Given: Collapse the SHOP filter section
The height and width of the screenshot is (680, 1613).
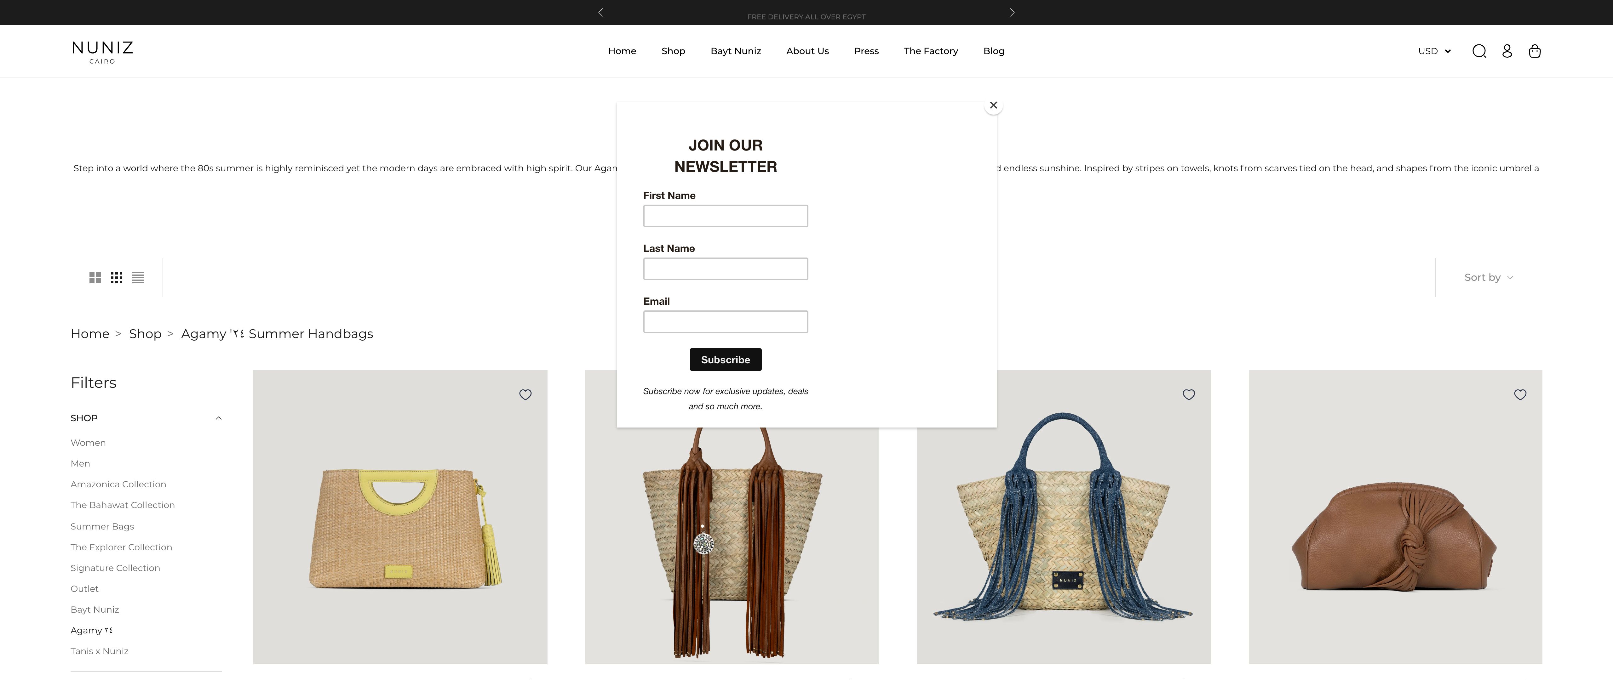Looking at the screenshot, I should [219, 418].
